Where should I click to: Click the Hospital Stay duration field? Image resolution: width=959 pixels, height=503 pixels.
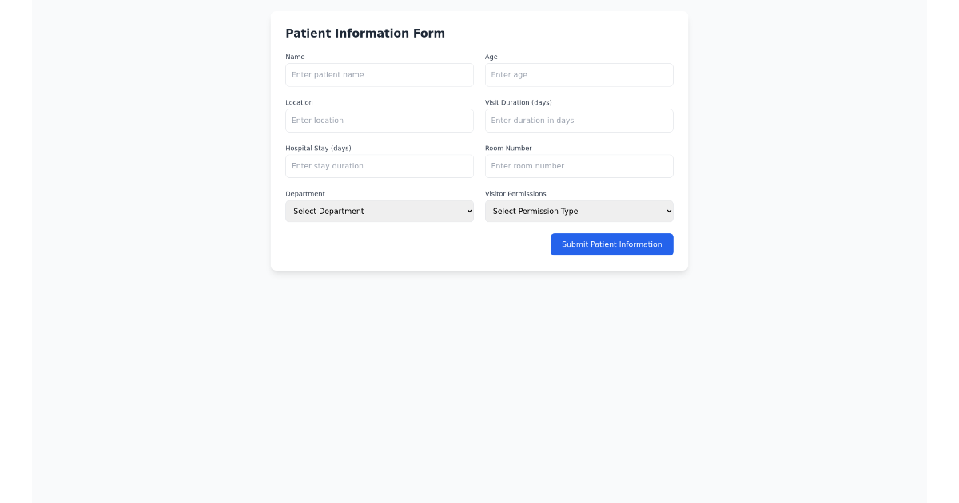(380, 165)
